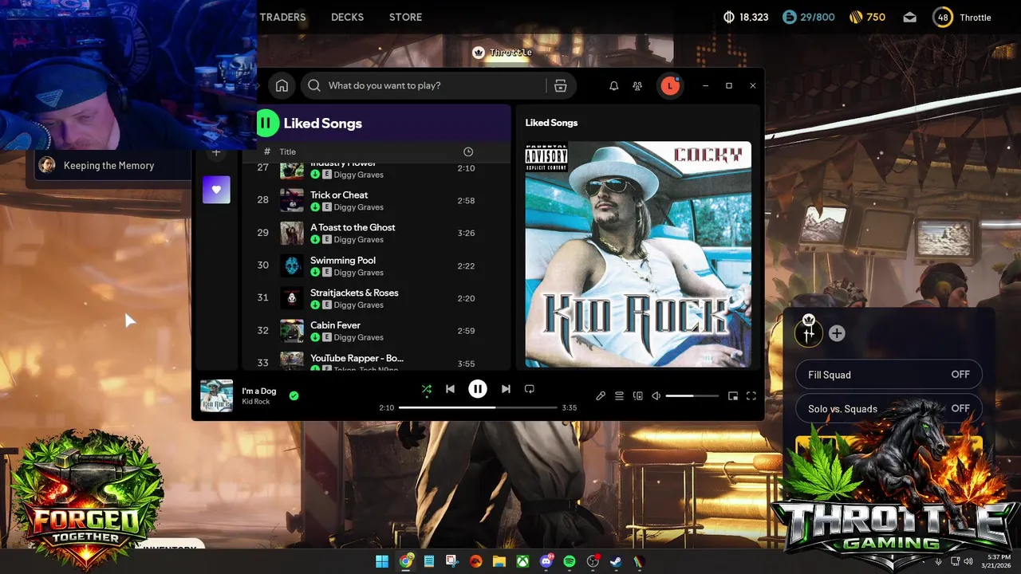Open the Kid Rock artist link in the player
Image resolution: width=1021 pixels, height=574 pixels.
point(256,402)
